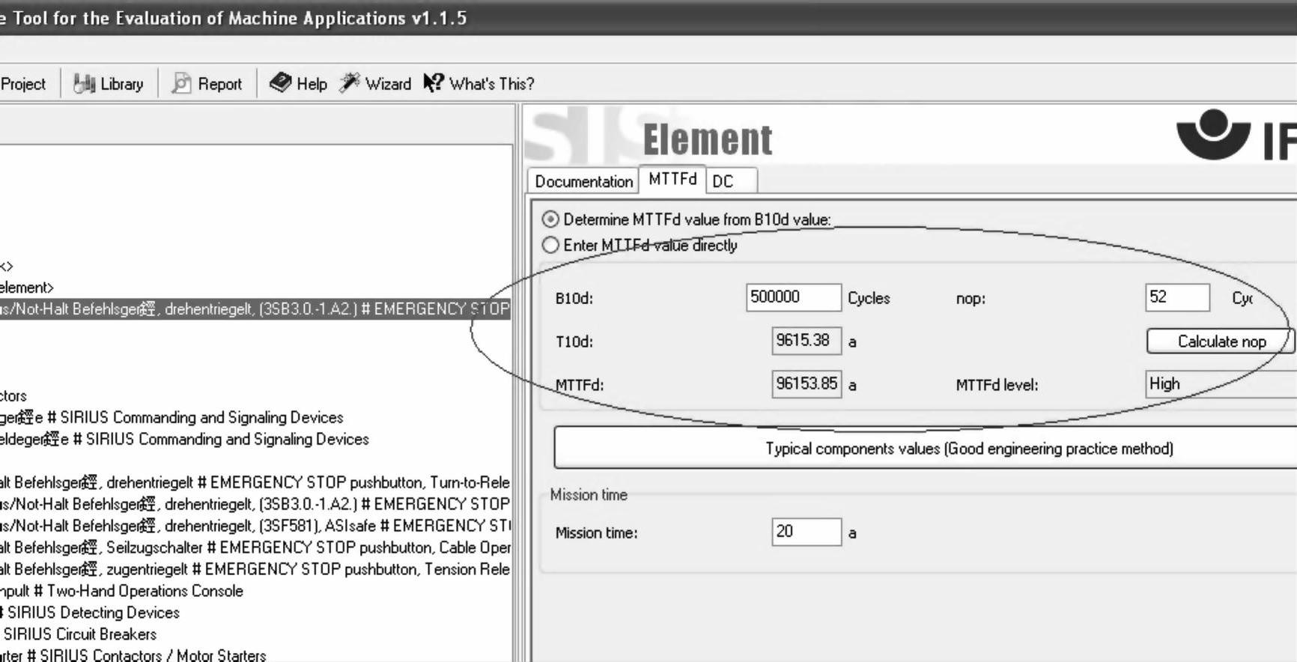The width and height of the screenshot is (1297, 662).
Task: Click the Report magnifier icon
Action: pyautogui.click(x=181, y=84)
